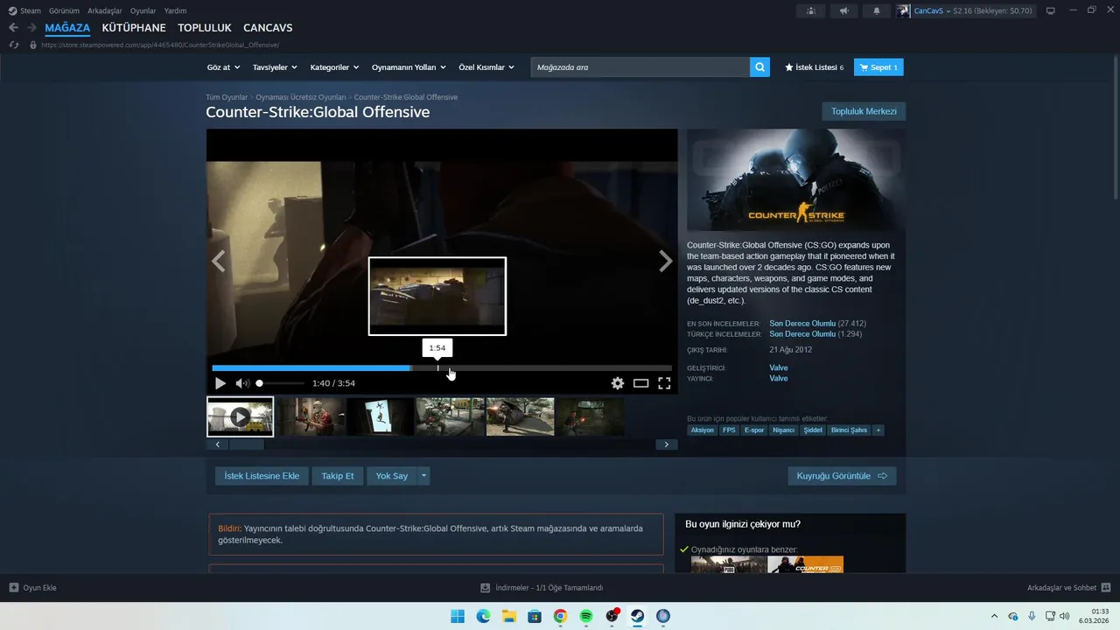Screen dimensions: 1120x630
Task: Open the Oyunlar menu
Action: point(143,10)
